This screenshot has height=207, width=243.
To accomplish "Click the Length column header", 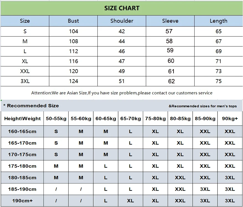I will (218, 21).
